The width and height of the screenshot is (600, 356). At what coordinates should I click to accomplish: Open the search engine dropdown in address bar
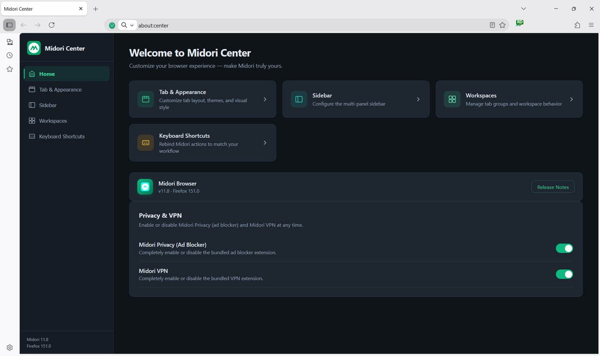point(127,25)
